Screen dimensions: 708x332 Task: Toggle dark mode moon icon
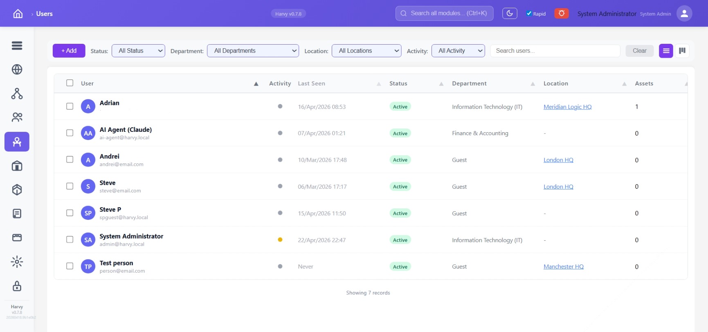click(x=510, y=14)
